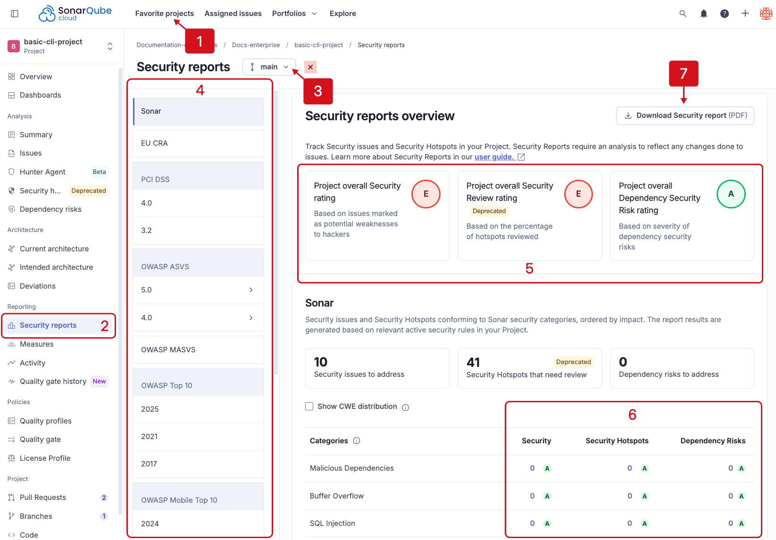Viewport: 776px width, 540px height.
Task: Open Favorite projects
Action: pyautogui.click(x=165, y=14)
